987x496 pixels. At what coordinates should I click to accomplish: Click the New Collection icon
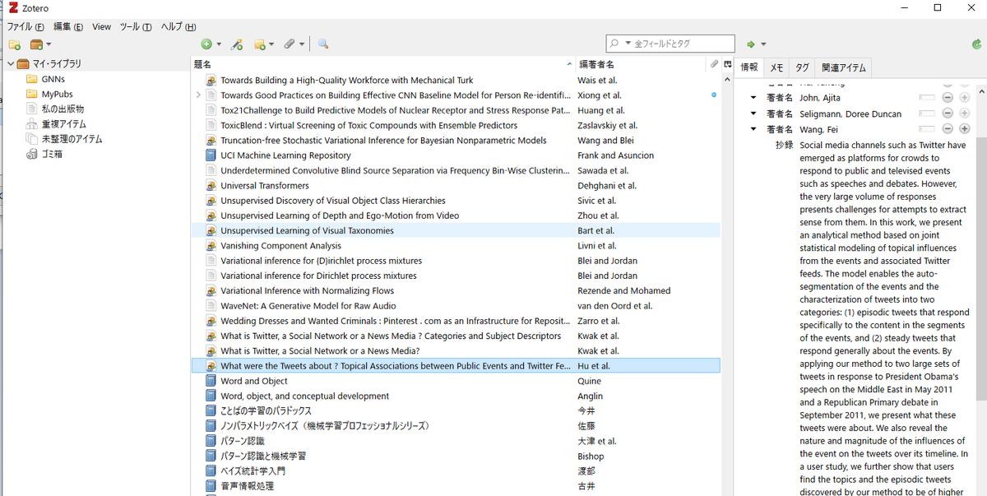[14, 44]
